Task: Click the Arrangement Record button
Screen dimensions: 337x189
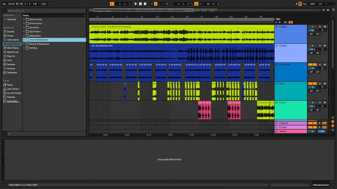Action: [x=145, y=4]
